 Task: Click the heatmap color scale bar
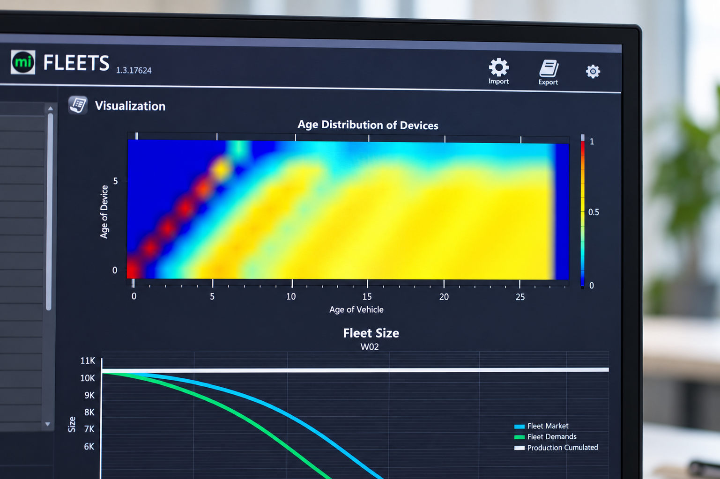coord(583,213)
